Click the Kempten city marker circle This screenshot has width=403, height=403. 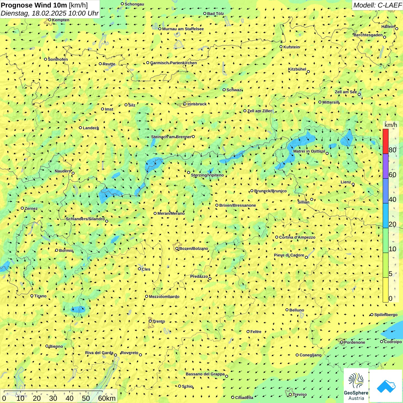pyautogui.click(x=50, y=20)
